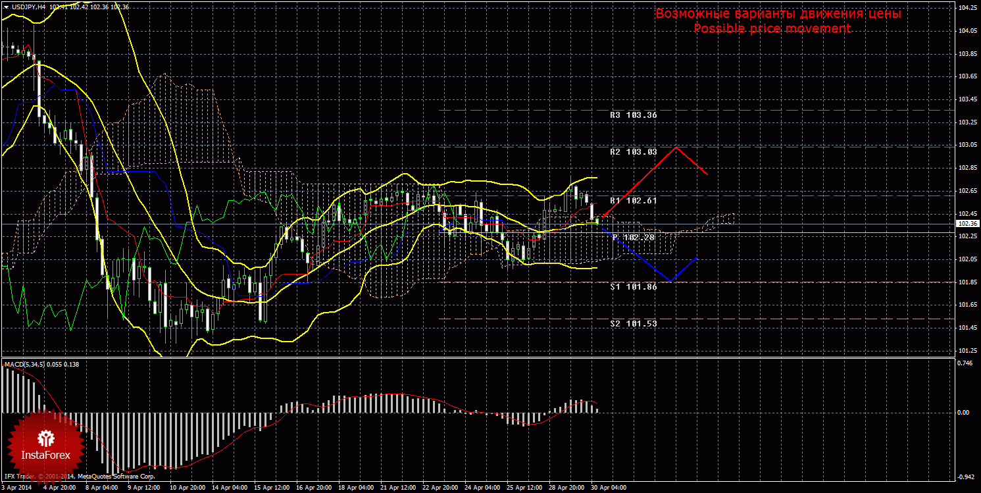Screen dimensions: 981x493
Task: Click the small triangle icon before USDJPY,H4
Action: (6, 7)
